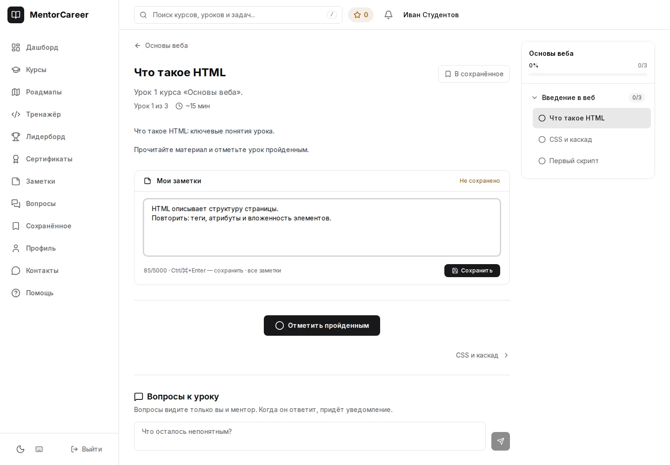Click the stars points badge
Screen dimensions: 670x465
point(361,15)
